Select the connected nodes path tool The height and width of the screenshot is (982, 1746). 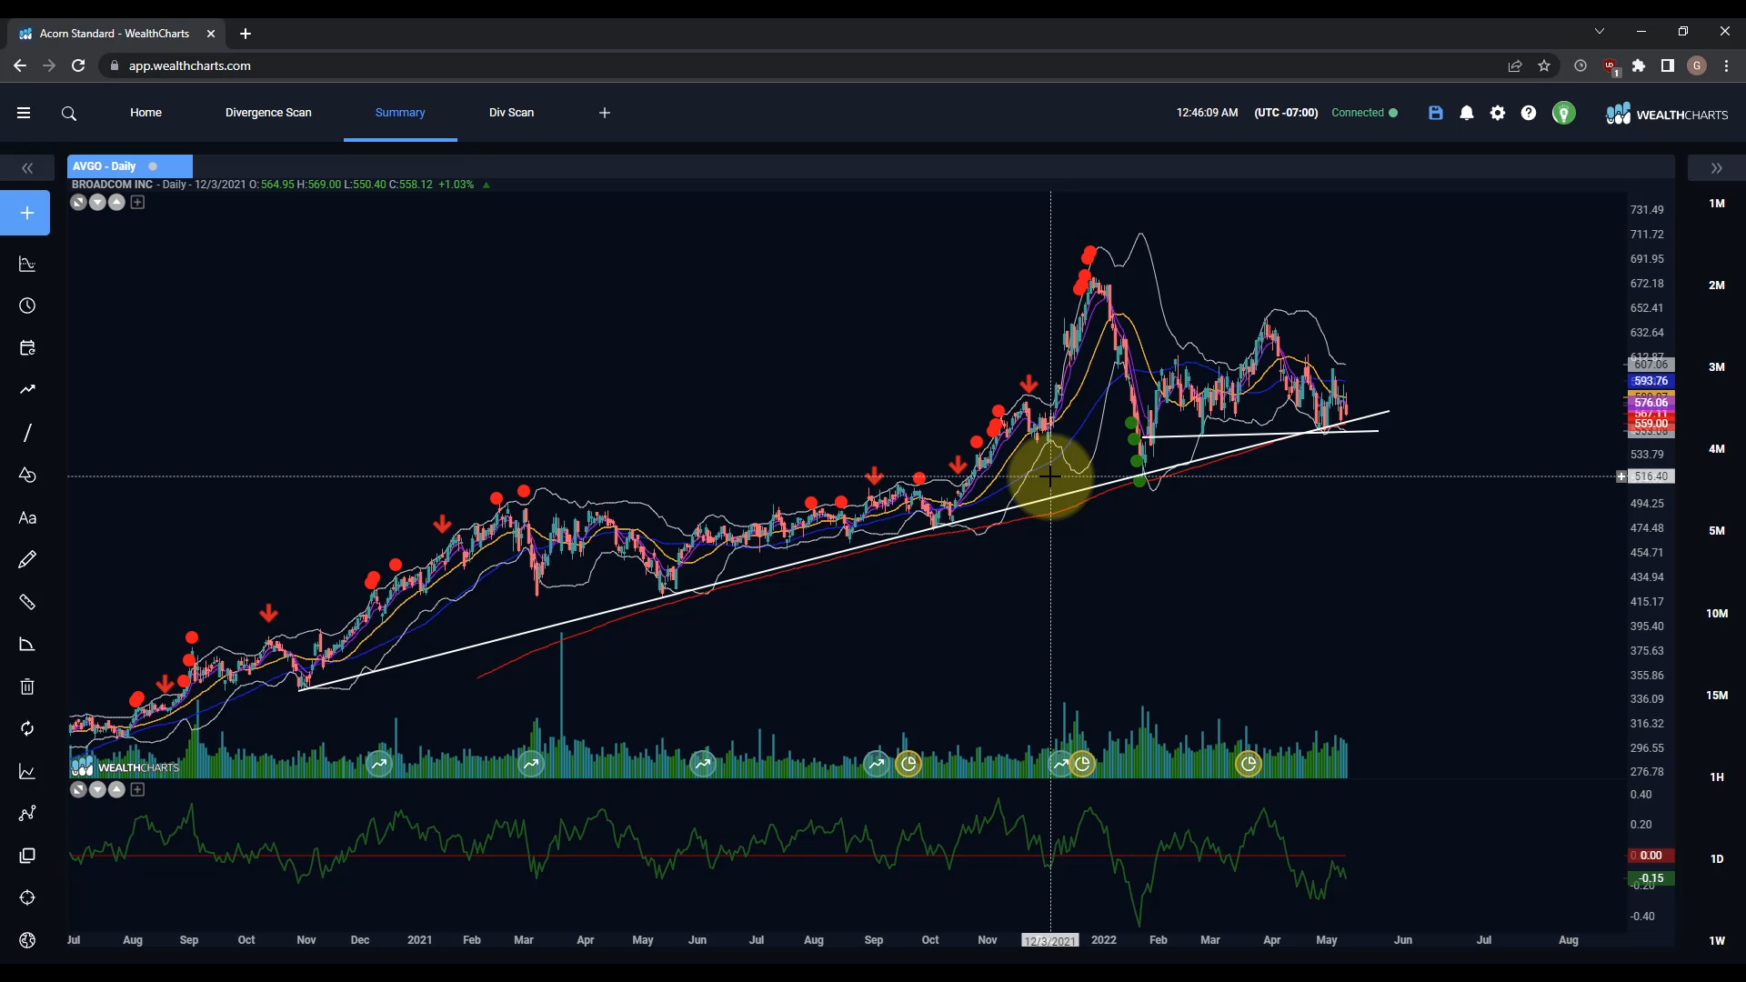click(27, 813)
